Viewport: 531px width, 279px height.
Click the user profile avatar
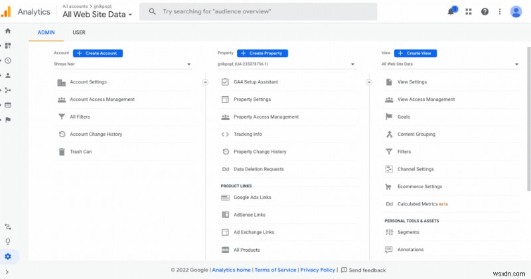516,11
